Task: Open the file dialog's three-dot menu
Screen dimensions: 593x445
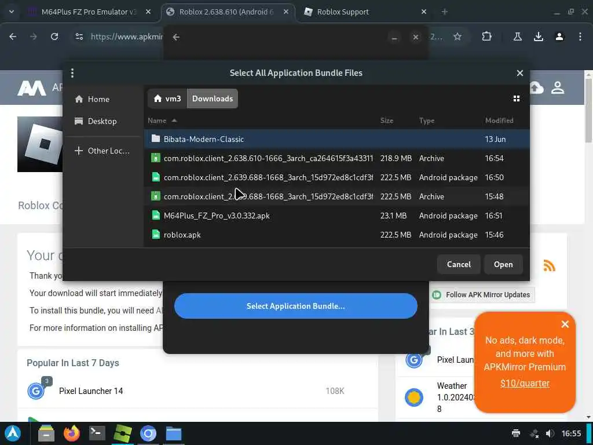Action: tap(72, 73)
